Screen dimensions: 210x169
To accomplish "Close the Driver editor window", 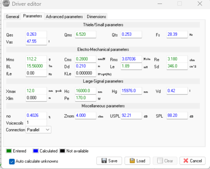I will (x=200, y=4).
